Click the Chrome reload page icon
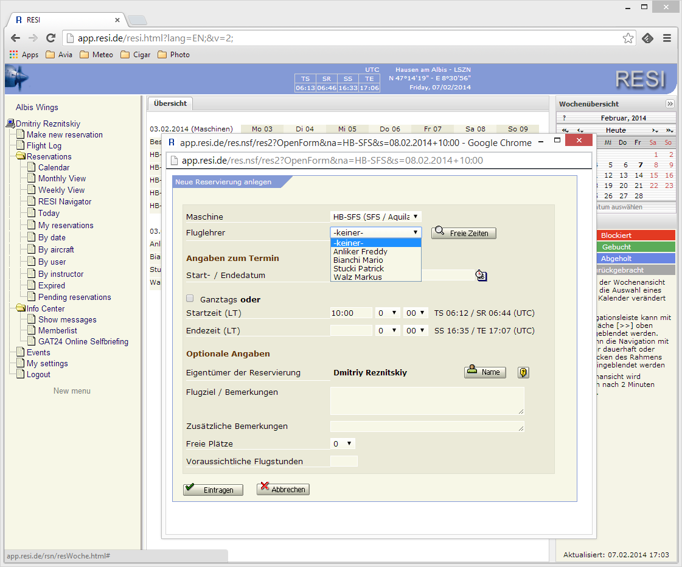Image resolution: width=682 pixels, height=567 pixels. point(51,38)
